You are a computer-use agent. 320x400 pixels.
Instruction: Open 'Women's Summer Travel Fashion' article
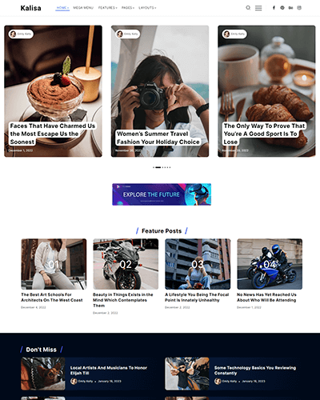coord(158,138)
